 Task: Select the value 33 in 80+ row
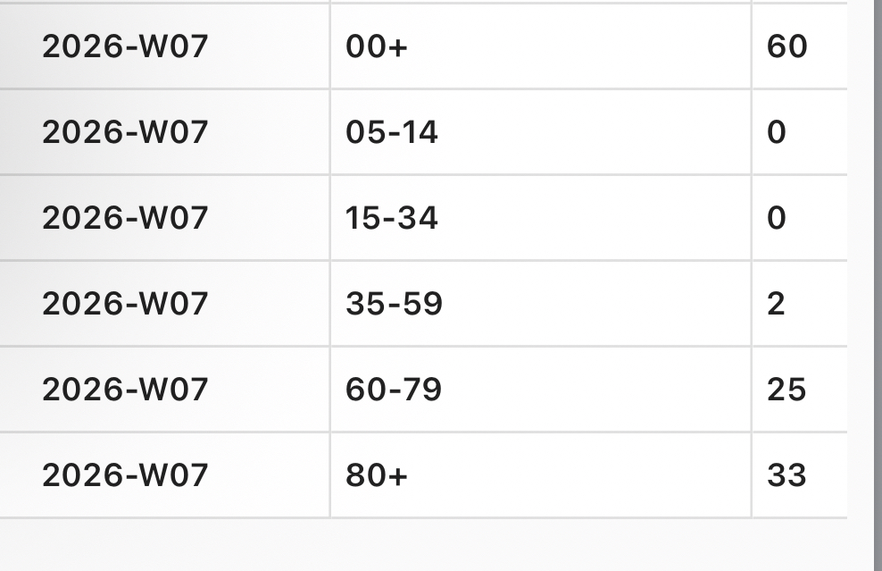(x=786, y=475)
